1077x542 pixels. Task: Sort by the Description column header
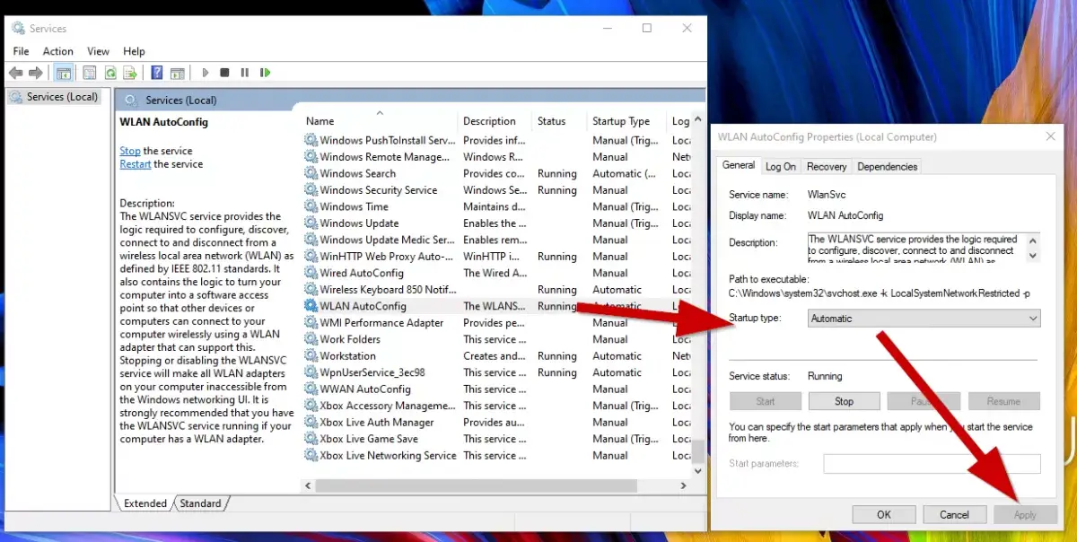click(495, 121)
